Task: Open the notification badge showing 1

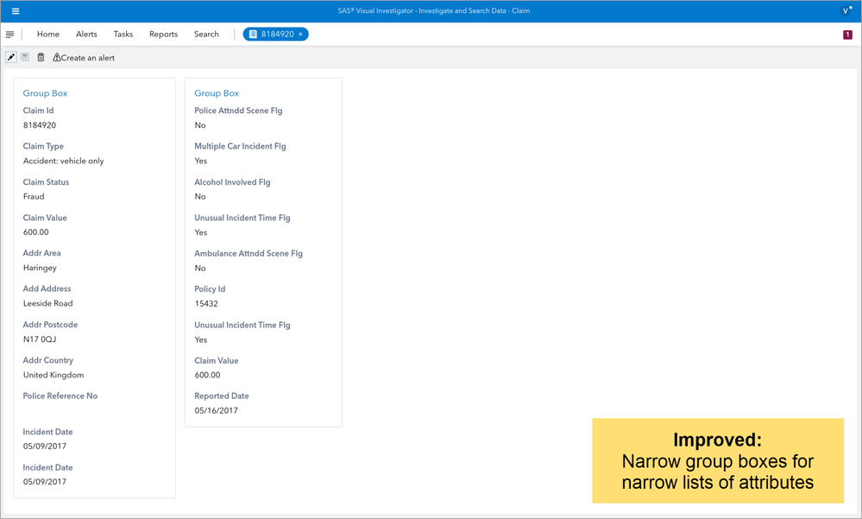Action: pos(847,35)
